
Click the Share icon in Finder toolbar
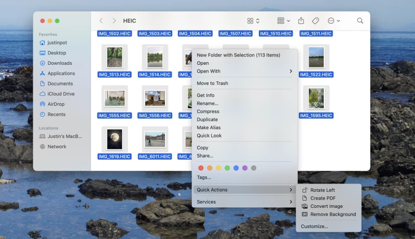[x=301, y=21]
